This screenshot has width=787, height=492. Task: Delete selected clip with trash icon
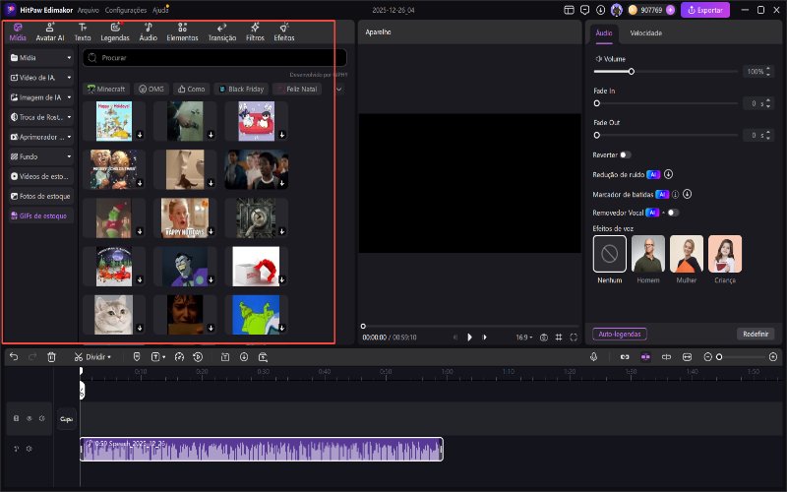pyautogui.click(x=51, y=357)
